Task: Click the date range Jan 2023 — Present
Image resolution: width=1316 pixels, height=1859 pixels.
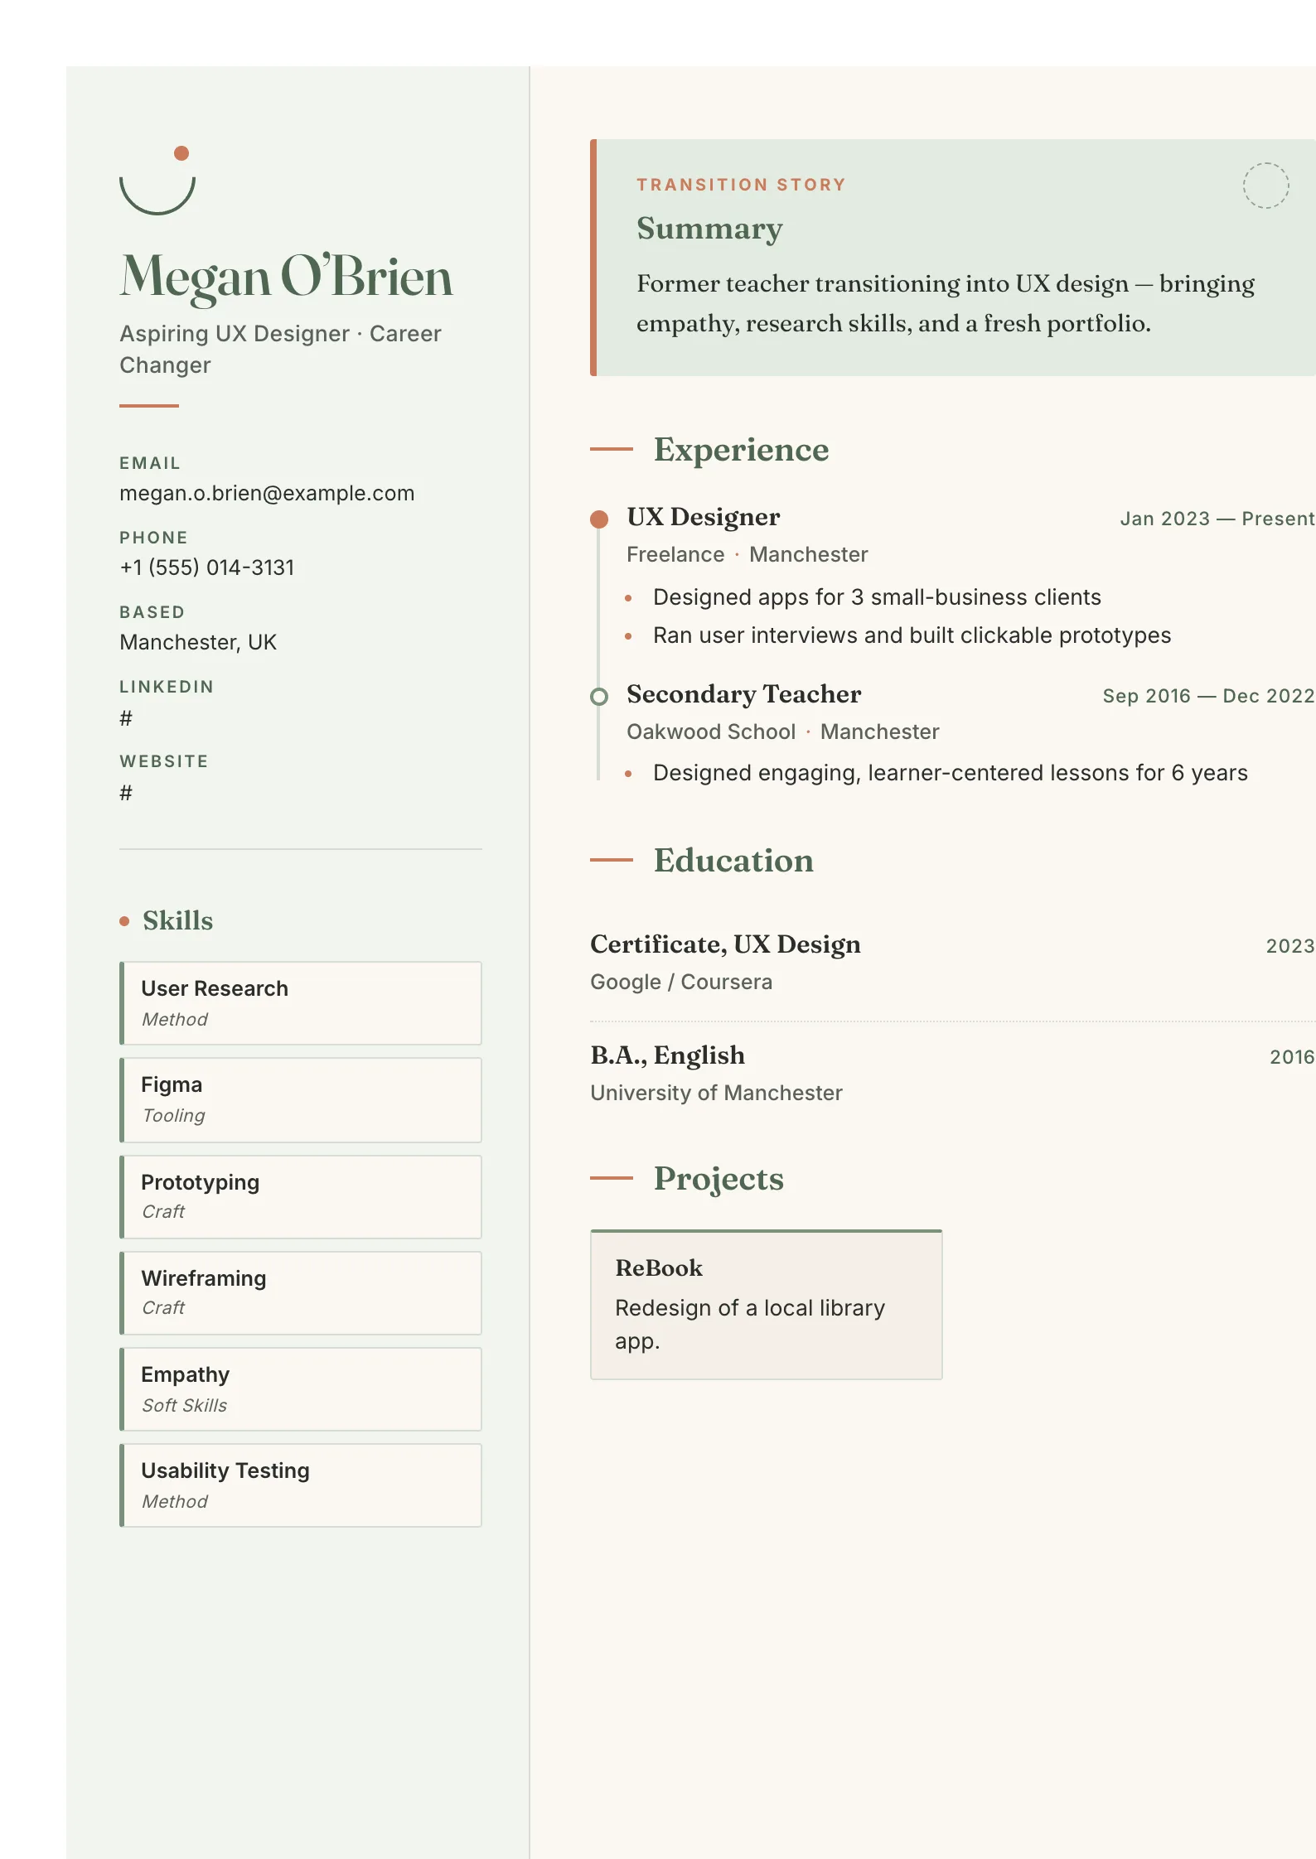Action: click(1217, 519)
